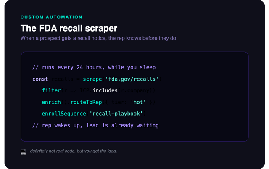This screenshot has height=169, width=269.
Task: Click the laptop emoji icon
Action: (23, 152)
